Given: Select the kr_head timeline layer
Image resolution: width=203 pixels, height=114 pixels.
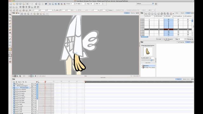Looking at the screenshot, I should (x=20, y=108).
